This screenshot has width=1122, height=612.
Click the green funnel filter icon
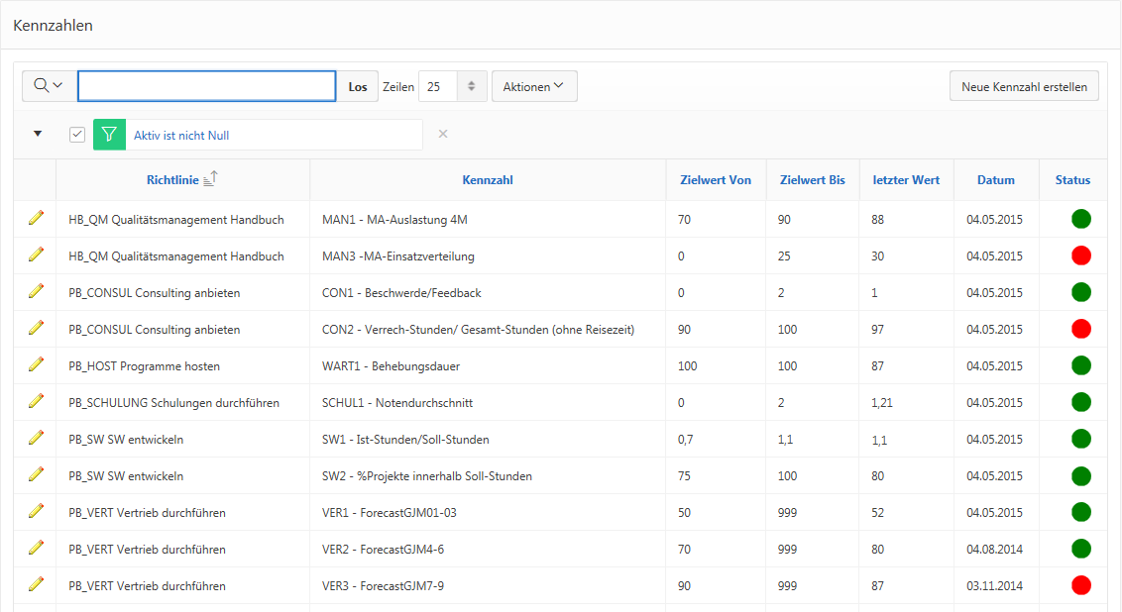tap(109, 135)
